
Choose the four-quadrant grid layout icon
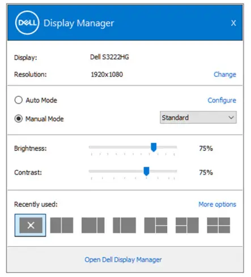219,225
